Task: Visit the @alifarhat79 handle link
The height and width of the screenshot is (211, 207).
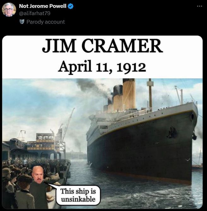Action: [x=35, y=13]
